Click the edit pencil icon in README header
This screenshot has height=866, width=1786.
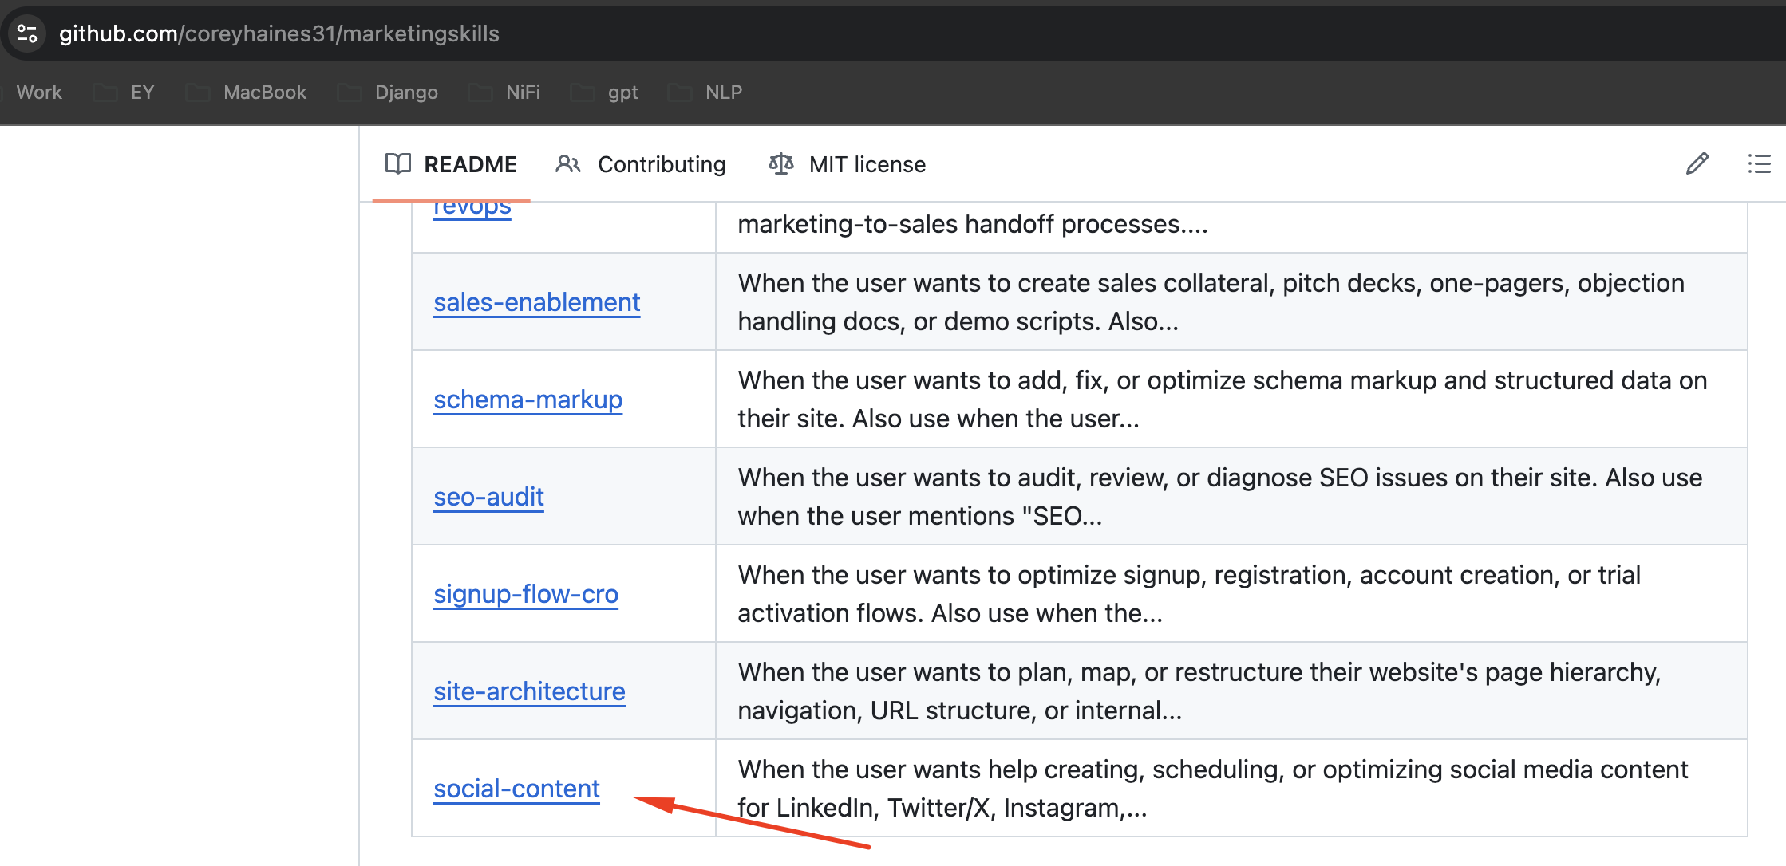(x=1697, y=164)
